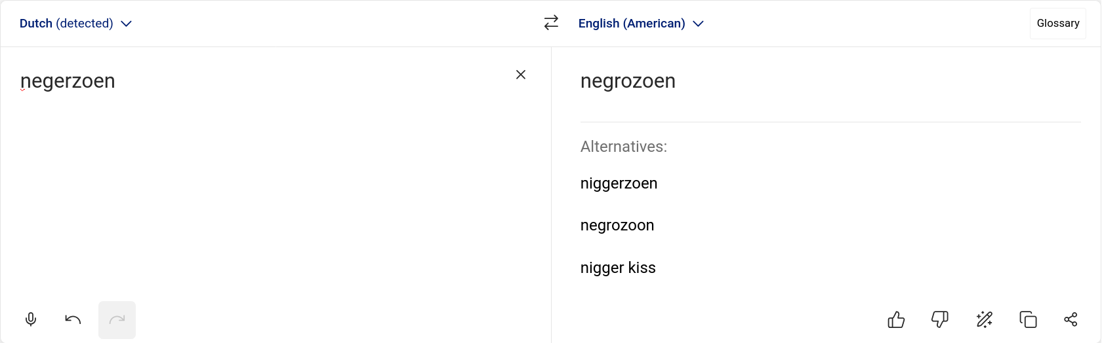Undo the last source text edit

(x=73, y=319)
